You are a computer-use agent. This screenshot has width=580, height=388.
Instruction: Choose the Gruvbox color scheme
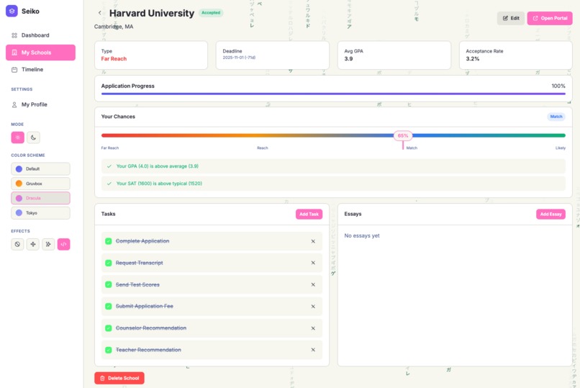coord(40,184)
